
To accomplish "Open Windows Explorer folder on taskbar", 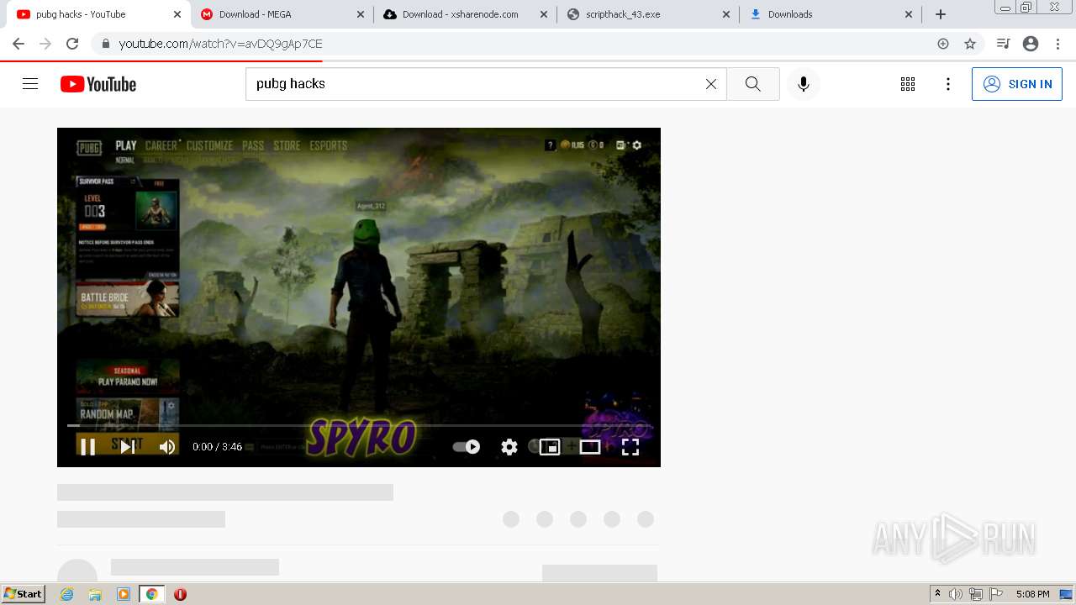I will pyautogui.click(x=95, y=594).
